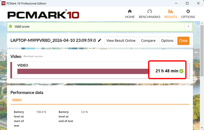204x130 pixels.
Task: Click View Result Online button
Action: tap(121, 41)
